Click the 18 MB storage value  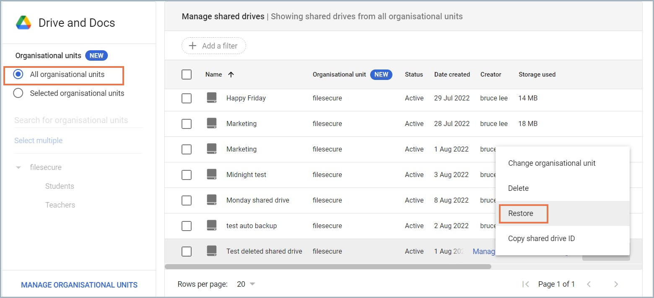(528, 124)
